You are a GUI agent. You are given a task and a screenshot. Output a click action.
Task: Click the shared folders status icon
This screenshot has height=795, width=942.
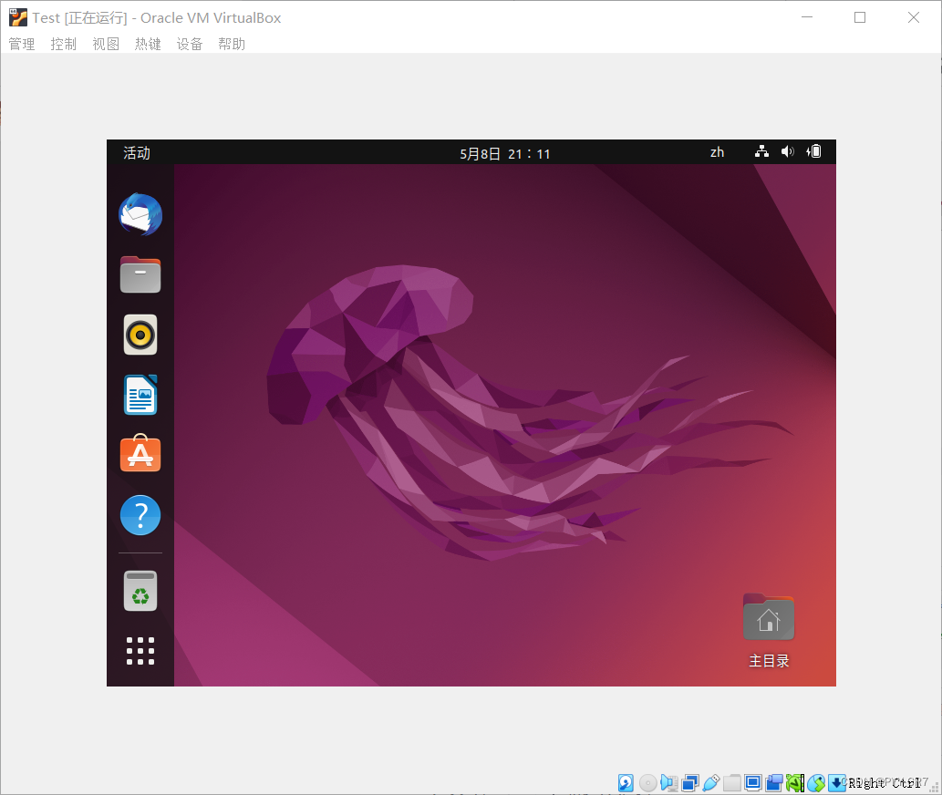731,783
